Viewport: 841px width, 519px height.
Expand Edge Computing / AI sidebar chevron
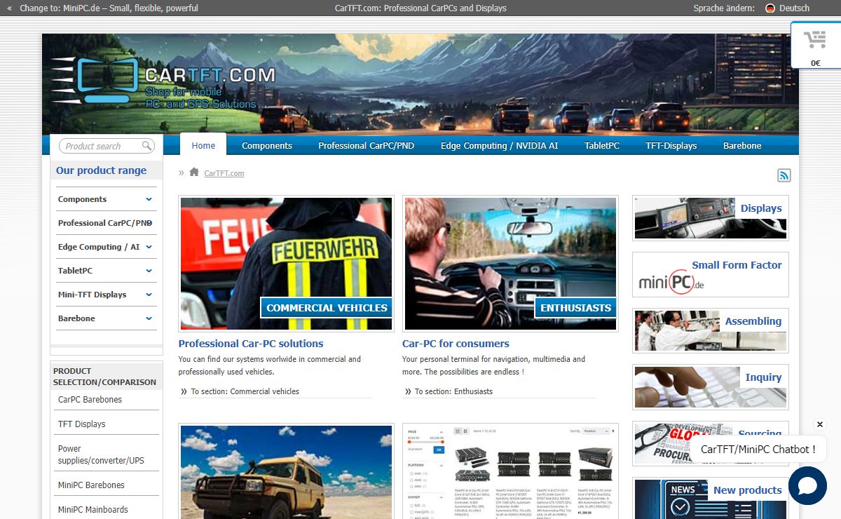(149, 247)
